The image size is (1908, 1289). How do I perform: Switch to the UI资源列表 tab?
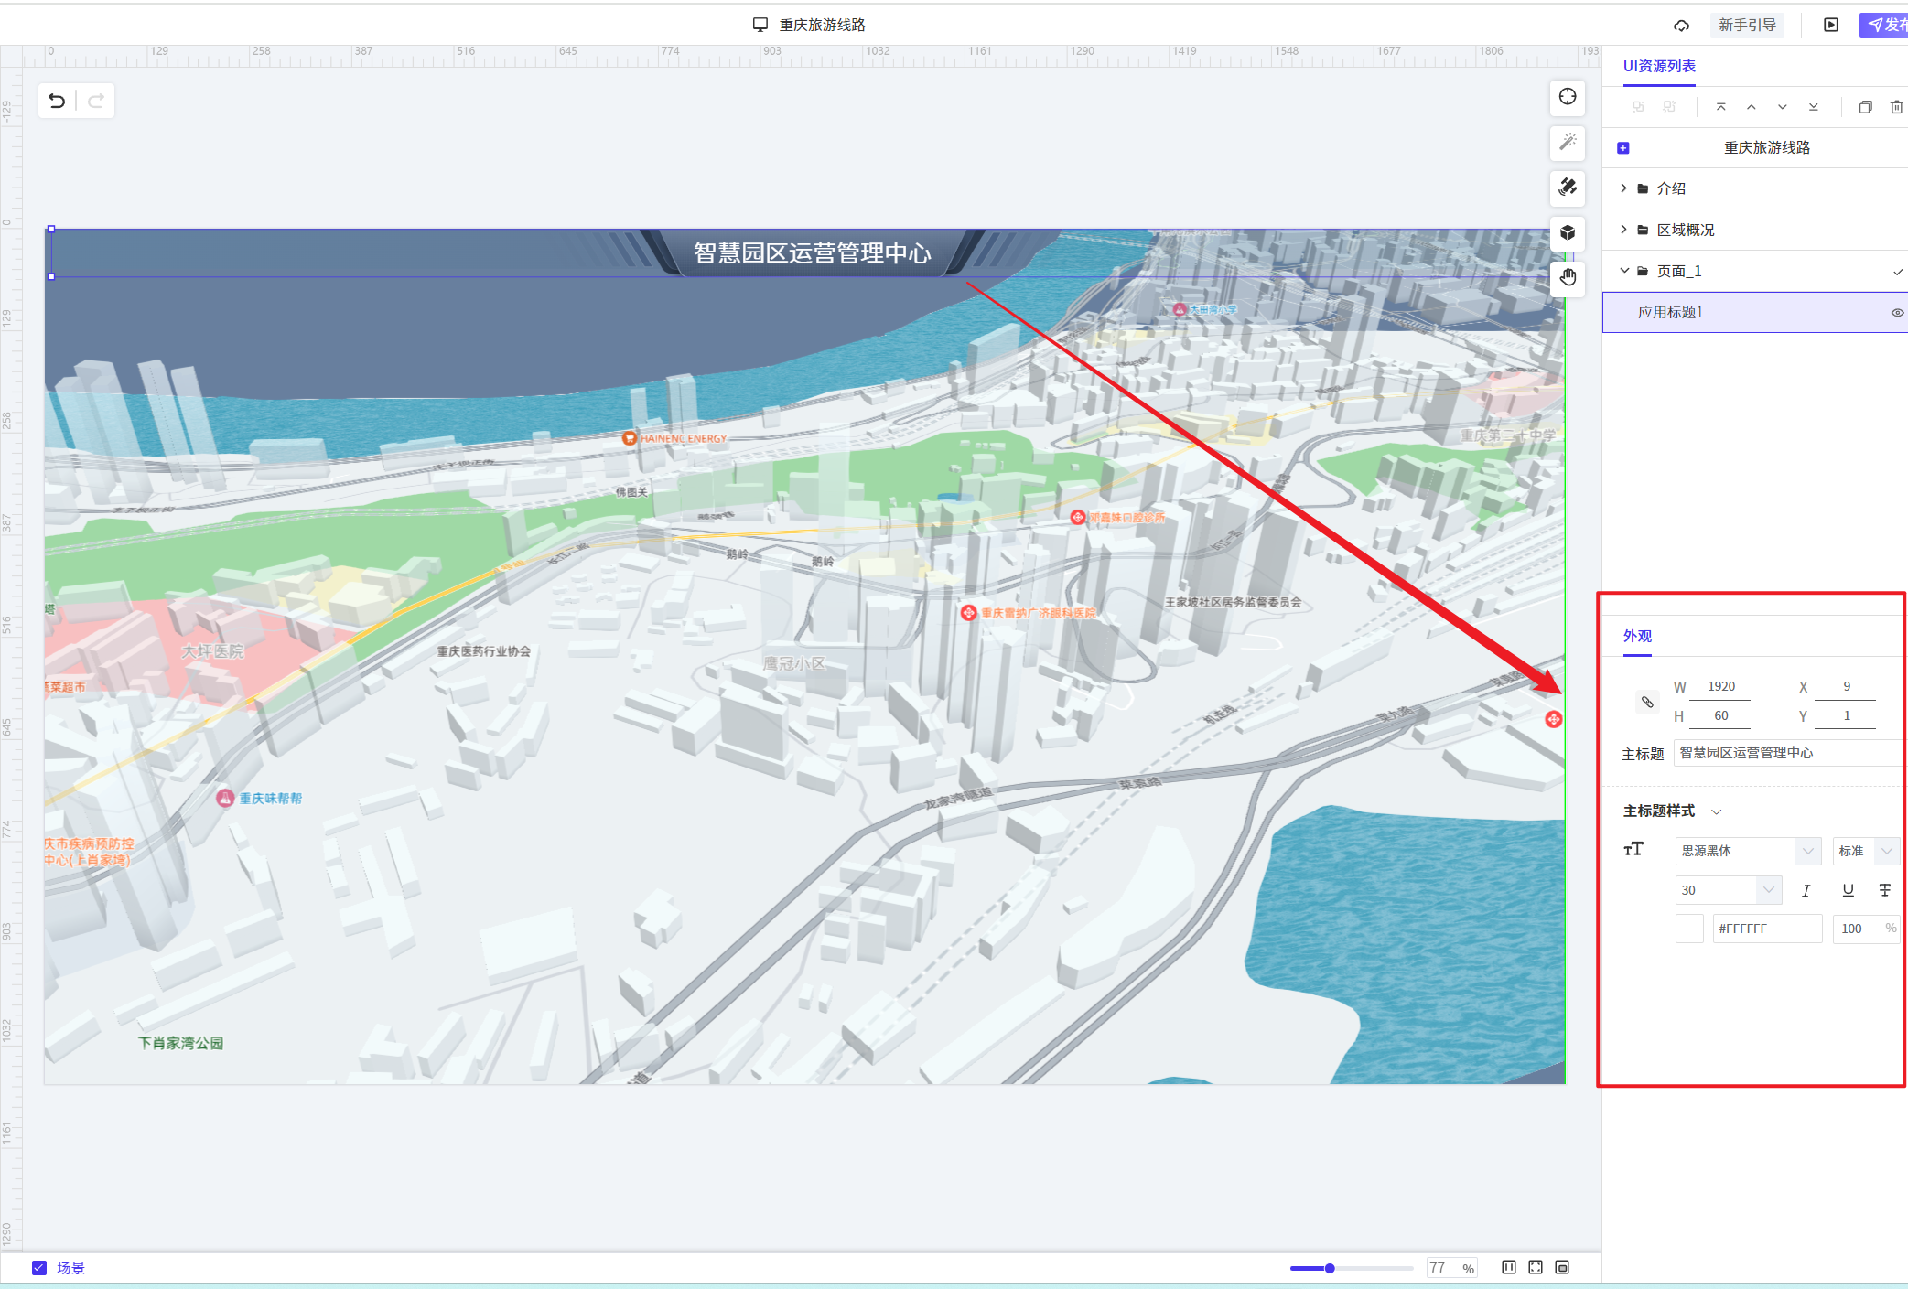[1659, 67]
